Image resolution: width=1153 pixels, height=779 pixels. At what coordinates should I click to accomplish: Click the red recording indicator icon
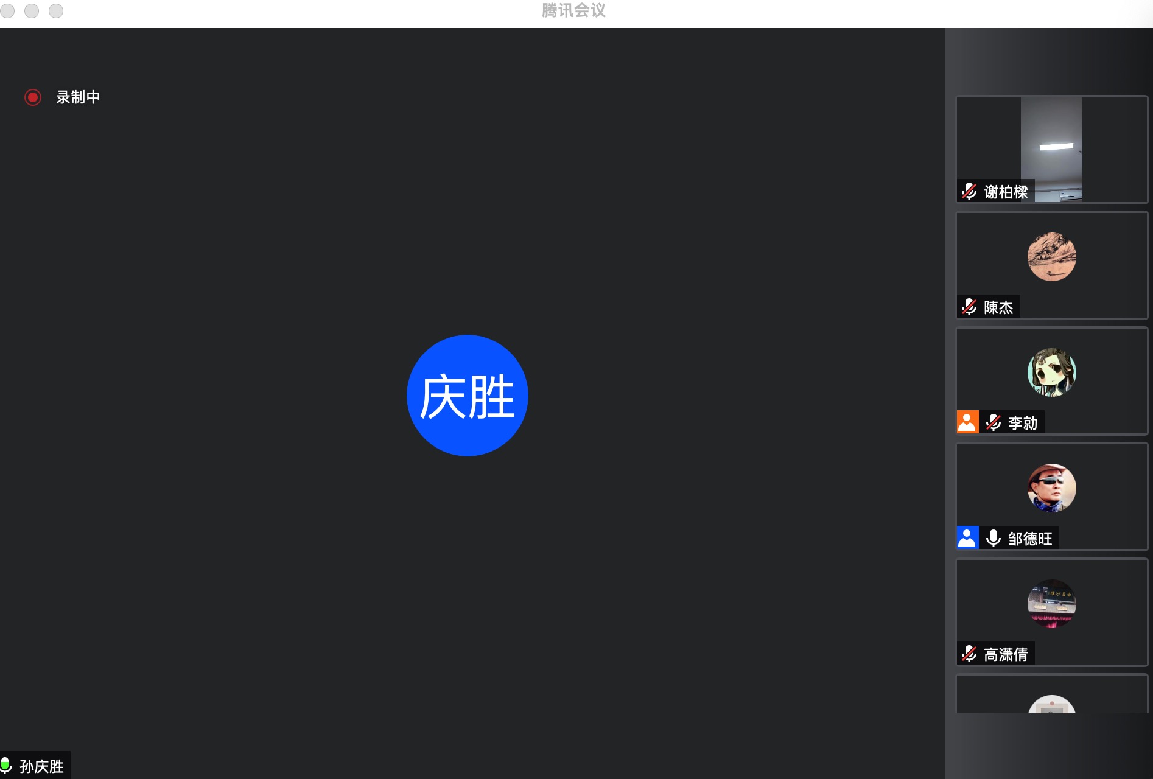click(x=33, y=97)
